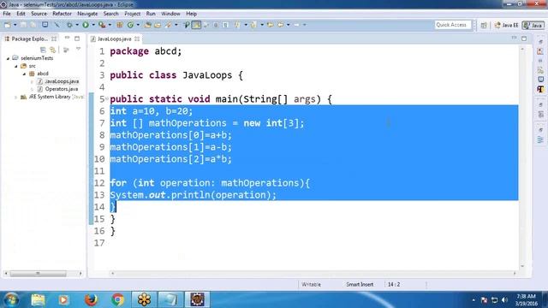Open Firefox from the taskbar
The width and height of the screenshot is (548, 308).
click(91, 299)
